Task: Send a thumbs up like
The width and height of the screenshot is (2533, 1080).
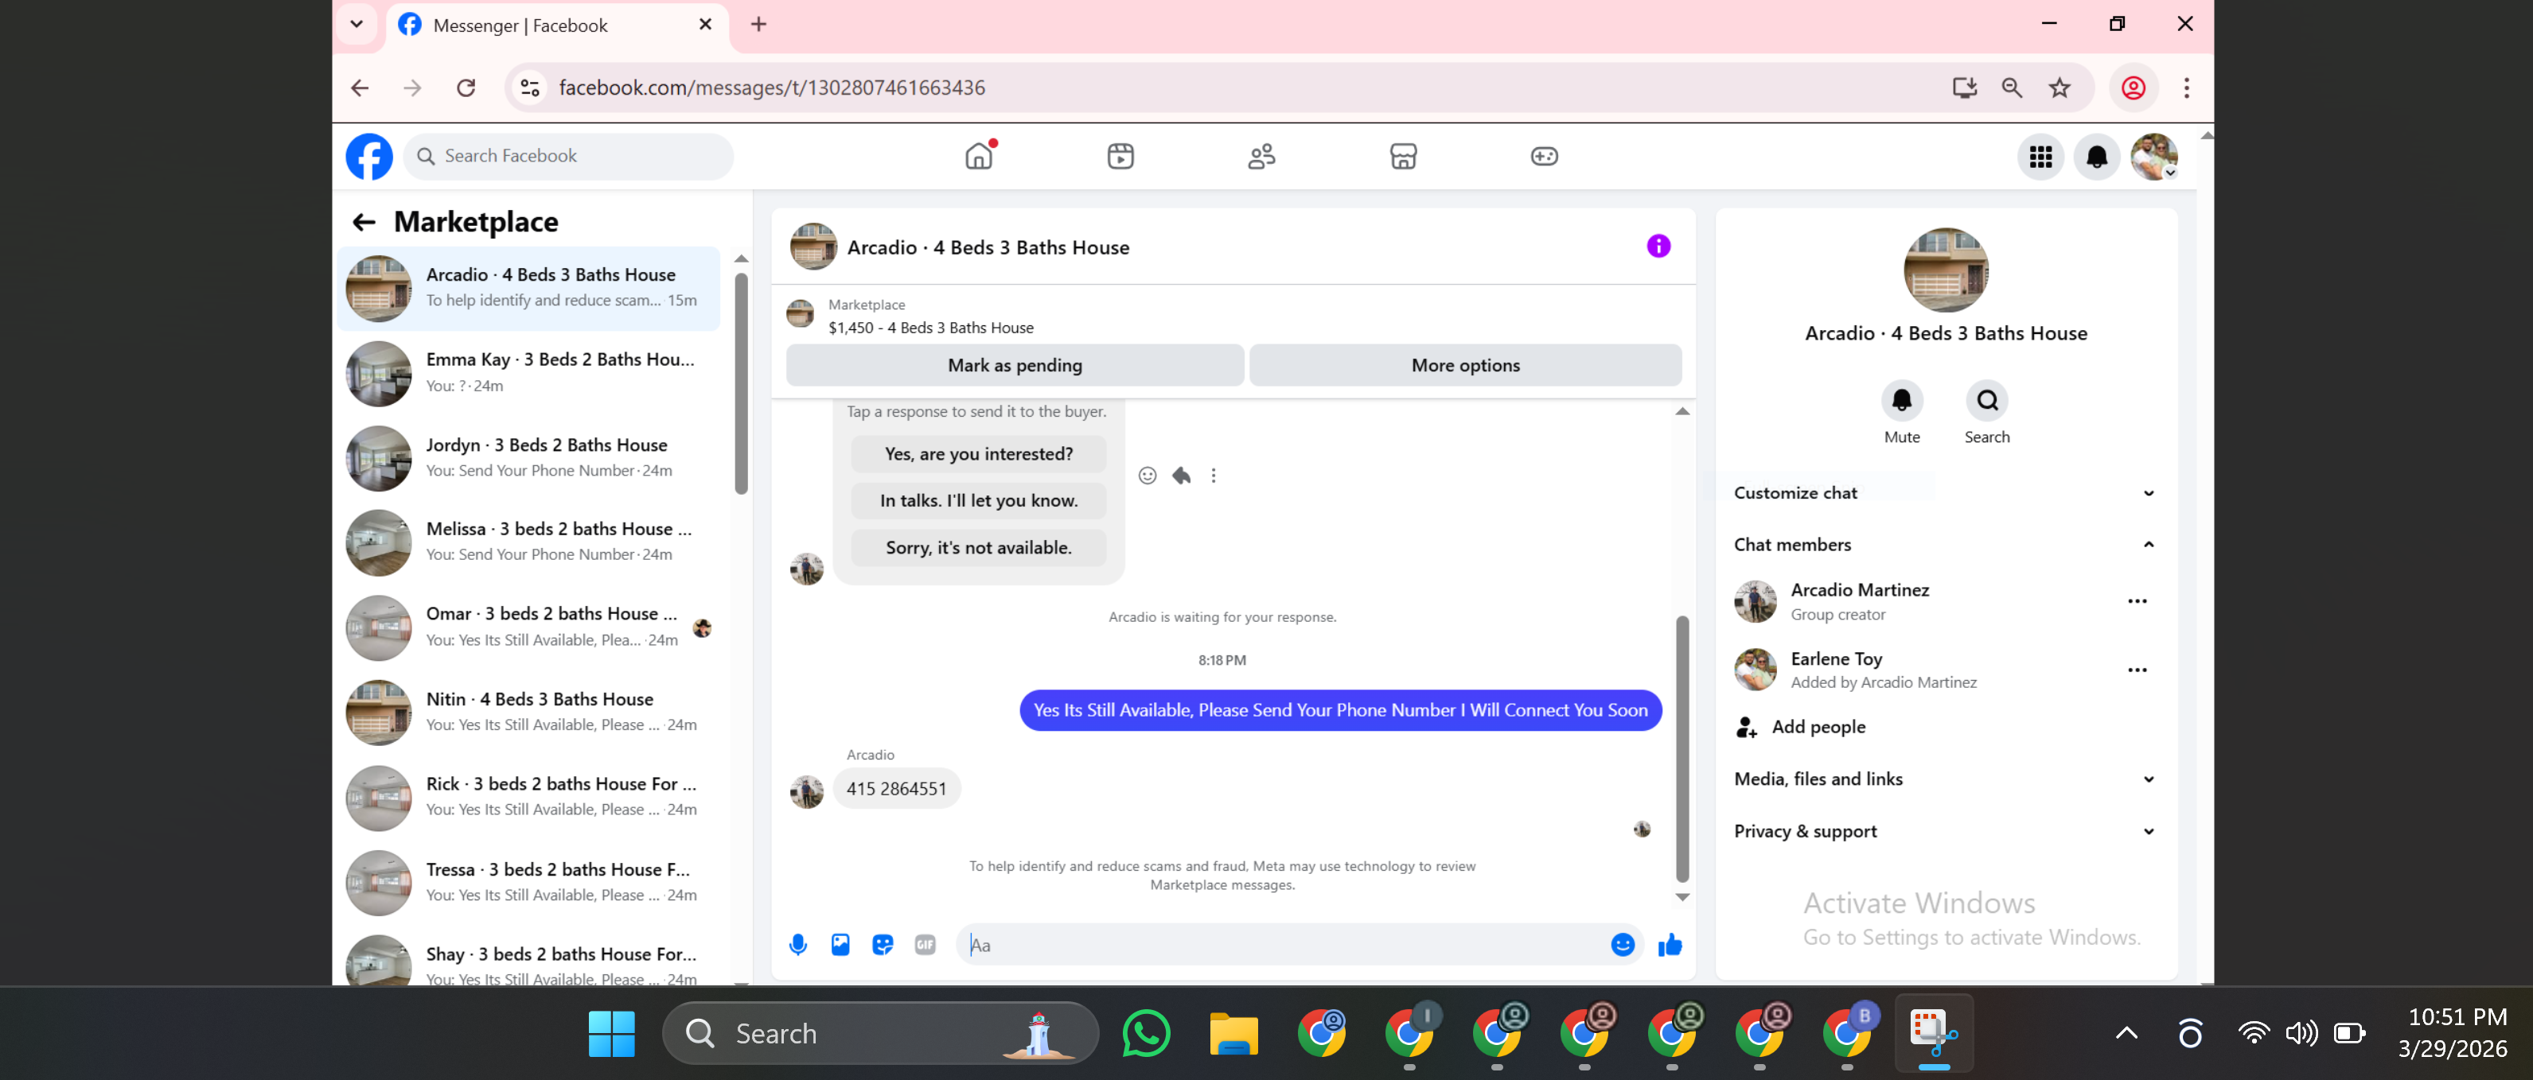Action: (1670, 944)
